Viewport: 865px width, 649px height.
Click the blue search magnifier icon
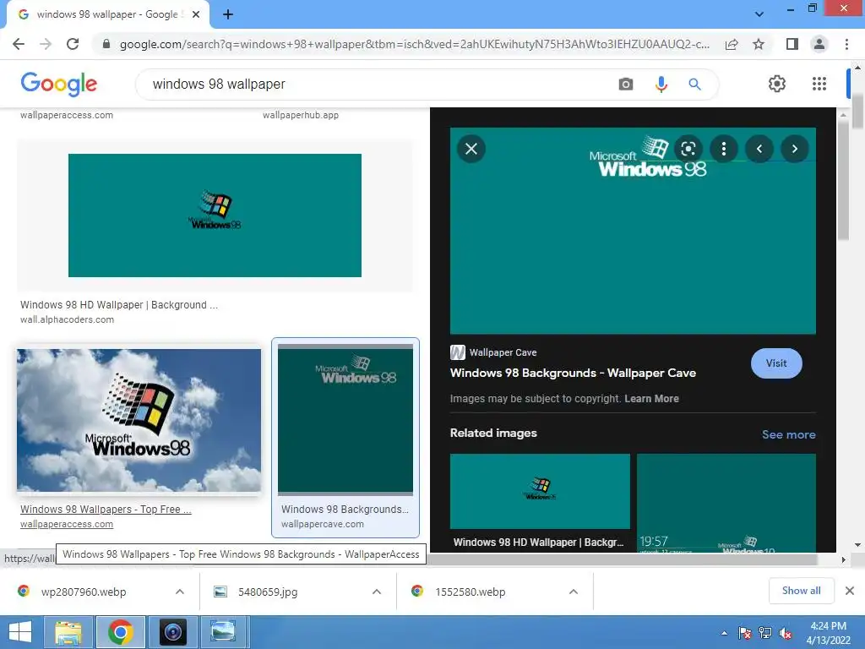click(694, 85)
